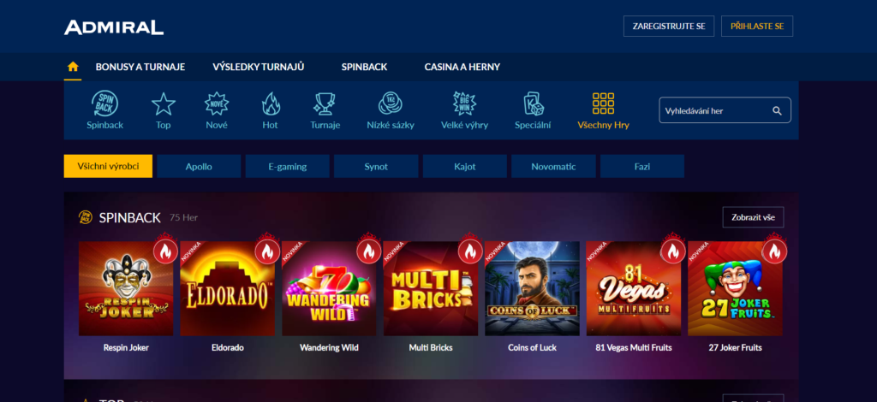Image resolution: width=877 pixels, height=402 pixels.
Task: Open the Všechny Hry grid icon
Action: [603, 103]
